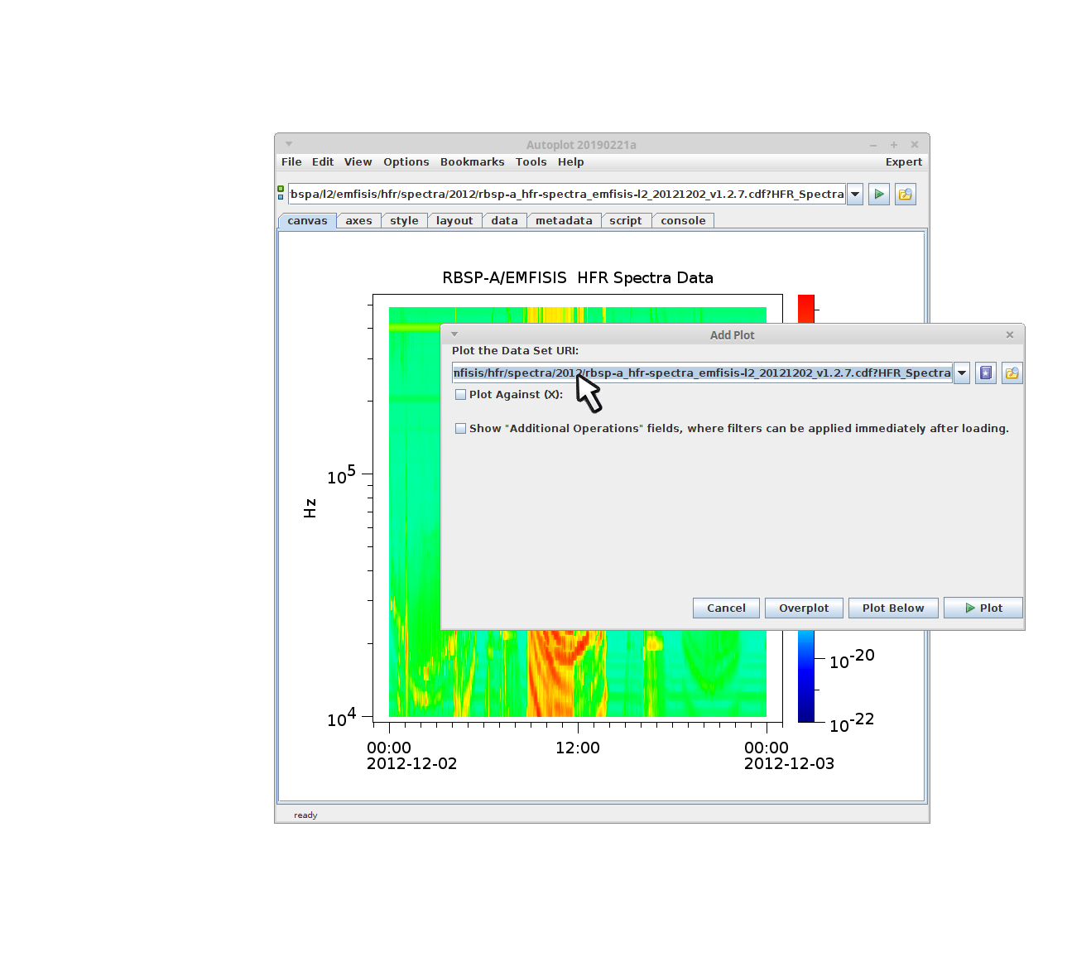Close the Add Plot dialog
The height and width of the screenshot is (957, 1091).
coord(1010,334)
